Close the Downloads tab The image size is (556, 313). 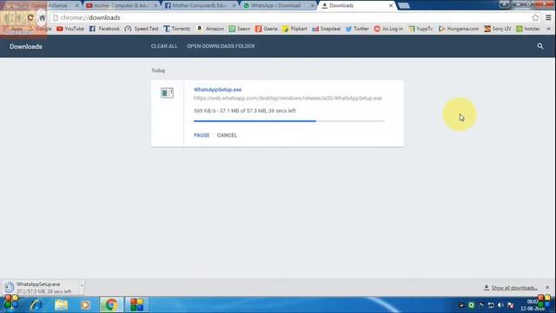pyautogui.click(x=391, y=5)
